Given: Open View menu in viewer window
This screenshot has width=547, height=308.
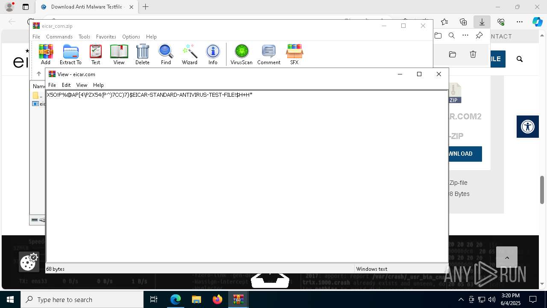Looking at the screenshot, I should click(x=82, y=85).
